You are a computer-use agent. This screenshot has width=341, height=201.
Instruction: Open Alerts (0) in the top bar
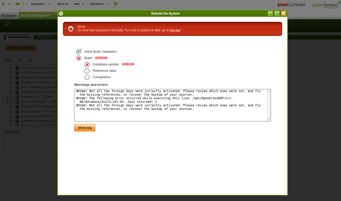point(63,4)
